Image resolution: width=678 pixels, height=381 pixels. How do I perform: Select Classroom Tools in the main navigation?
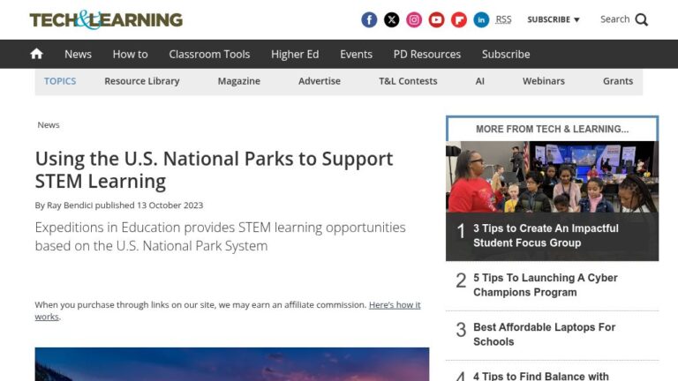(x=209, y=54)
